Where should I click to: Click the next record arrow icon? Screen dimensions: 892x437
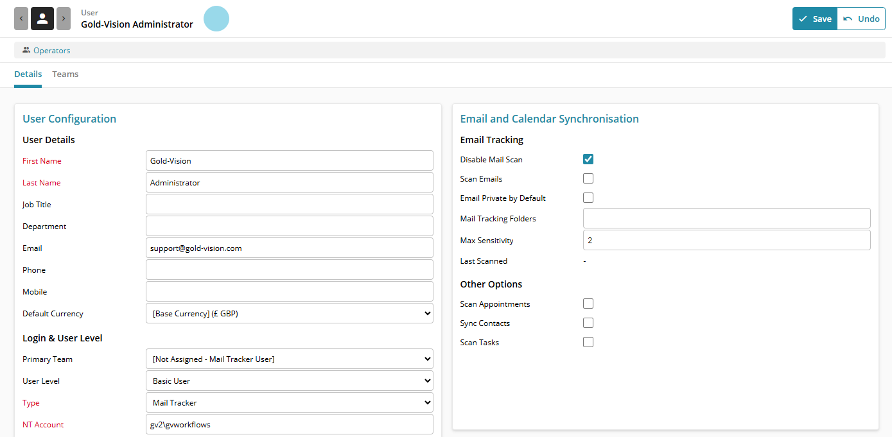pos(64,19)
